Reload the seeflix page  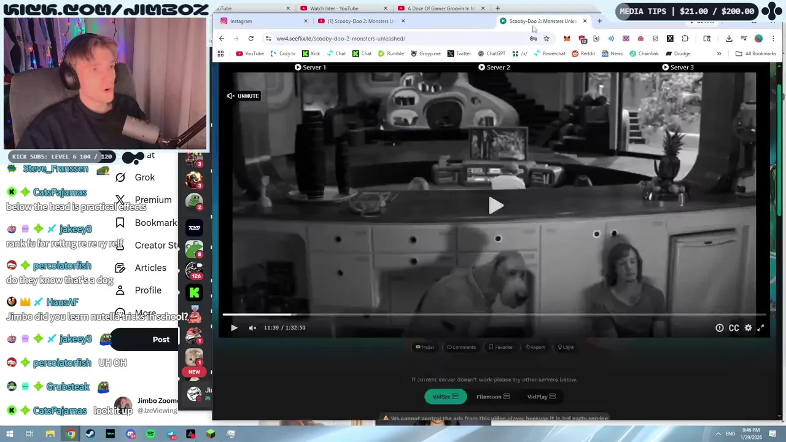coord(251,38)
